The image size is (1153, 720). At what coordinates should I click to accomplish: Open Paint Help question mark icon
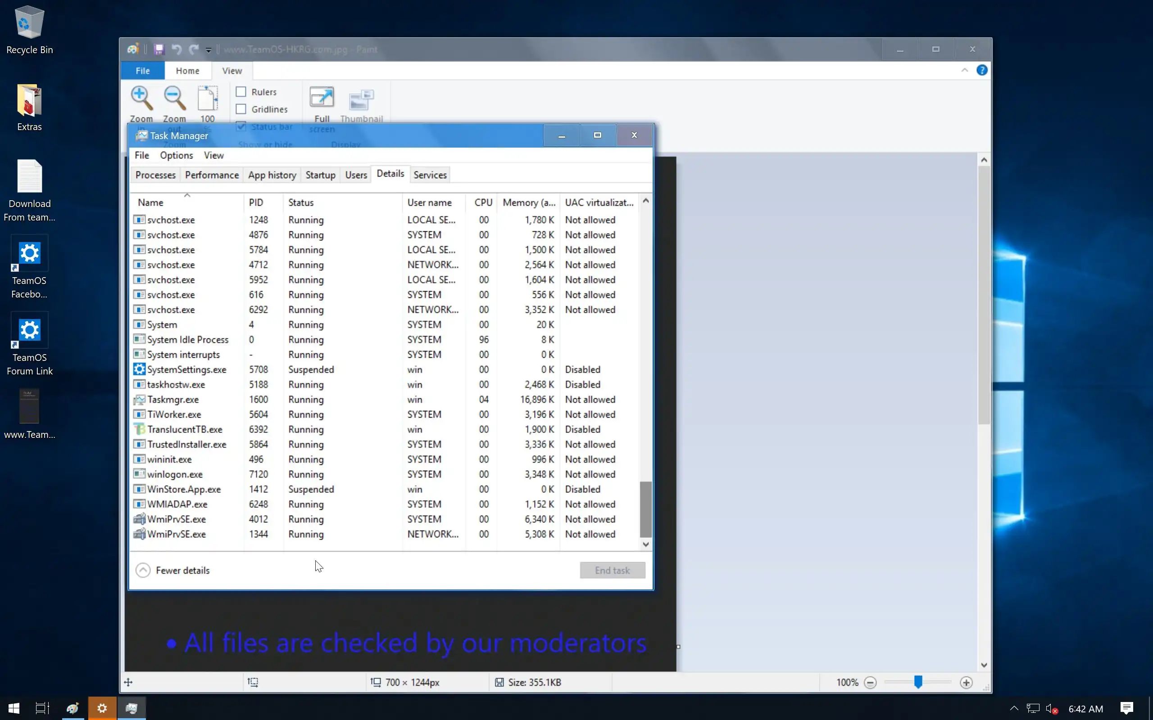tap(981, 71)
